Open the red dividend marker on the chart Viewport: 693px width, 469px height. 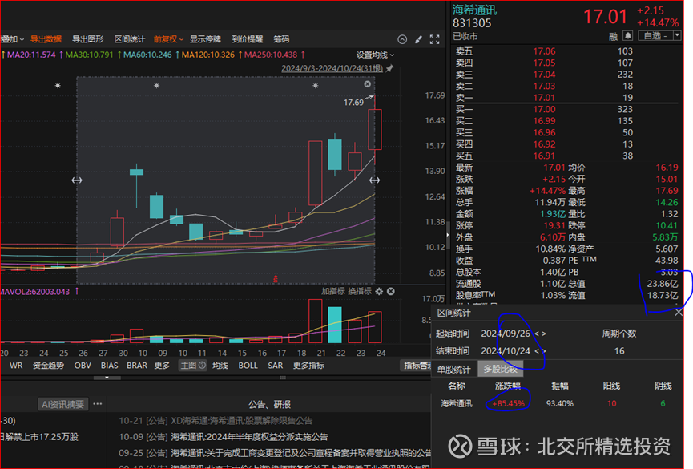pos(276,279)
